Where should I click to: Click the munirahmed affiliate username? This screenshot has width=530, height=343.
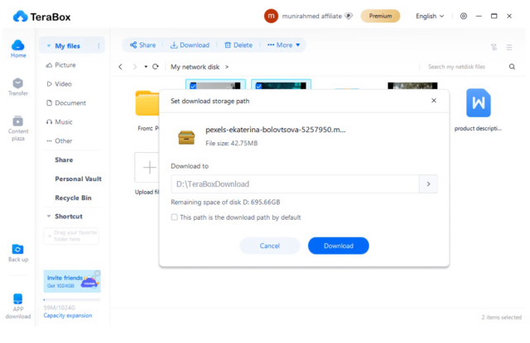tap(311, 16)
